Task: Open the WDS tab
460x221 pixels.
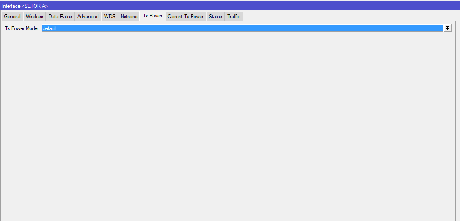Action: [109, 17]
